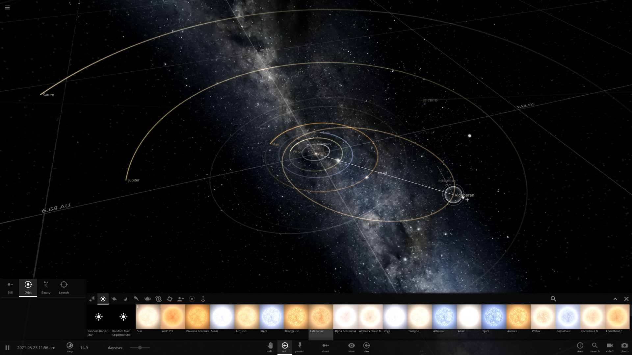
Task: Toggle simulation step control
Action: tap(69, 348)
